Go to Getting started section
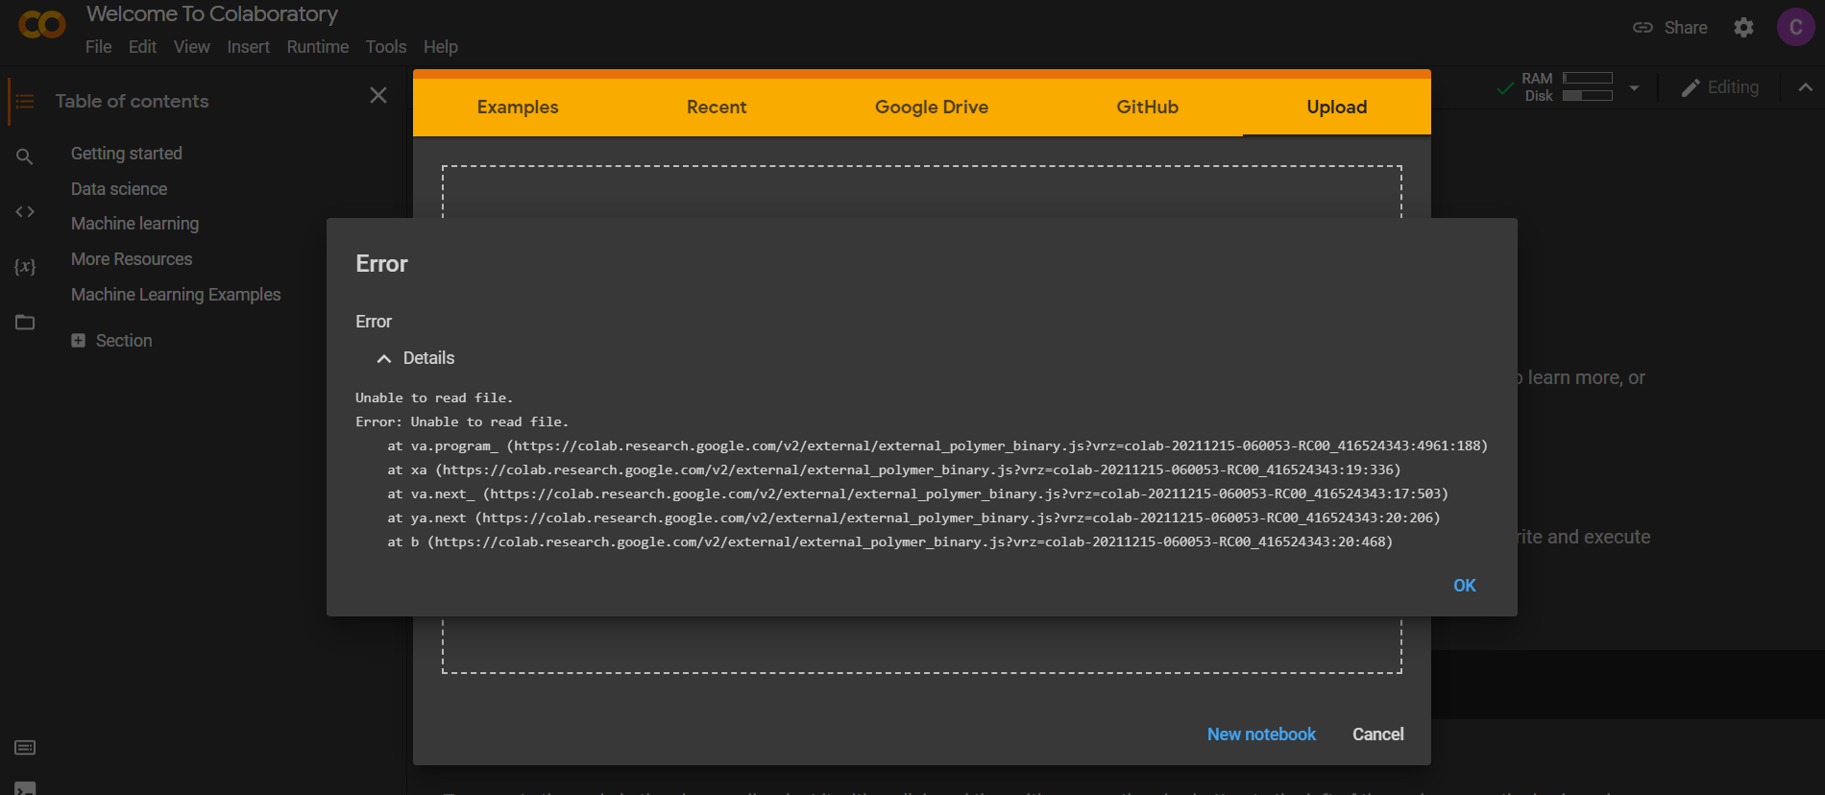This screenshot has height=795, width=1825. coord(127,154)
